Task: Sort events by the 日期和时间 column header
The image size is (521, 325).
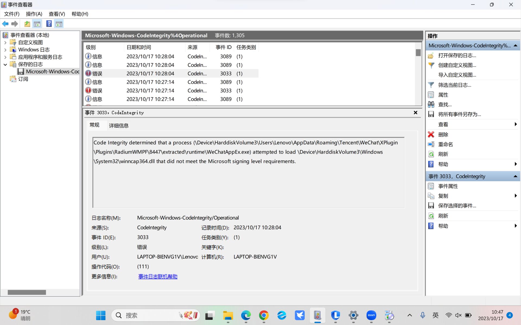Action: tap(155, 47)
